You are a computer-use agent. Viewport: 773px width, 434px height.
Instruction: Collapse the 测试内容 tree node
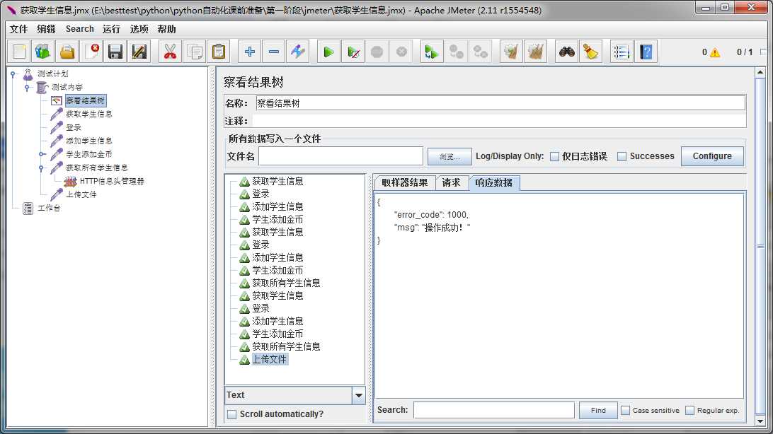point(27,88)
